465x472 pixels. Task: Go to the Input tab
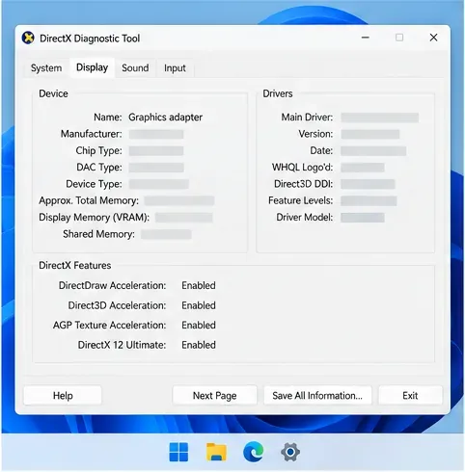pos(175,68)
